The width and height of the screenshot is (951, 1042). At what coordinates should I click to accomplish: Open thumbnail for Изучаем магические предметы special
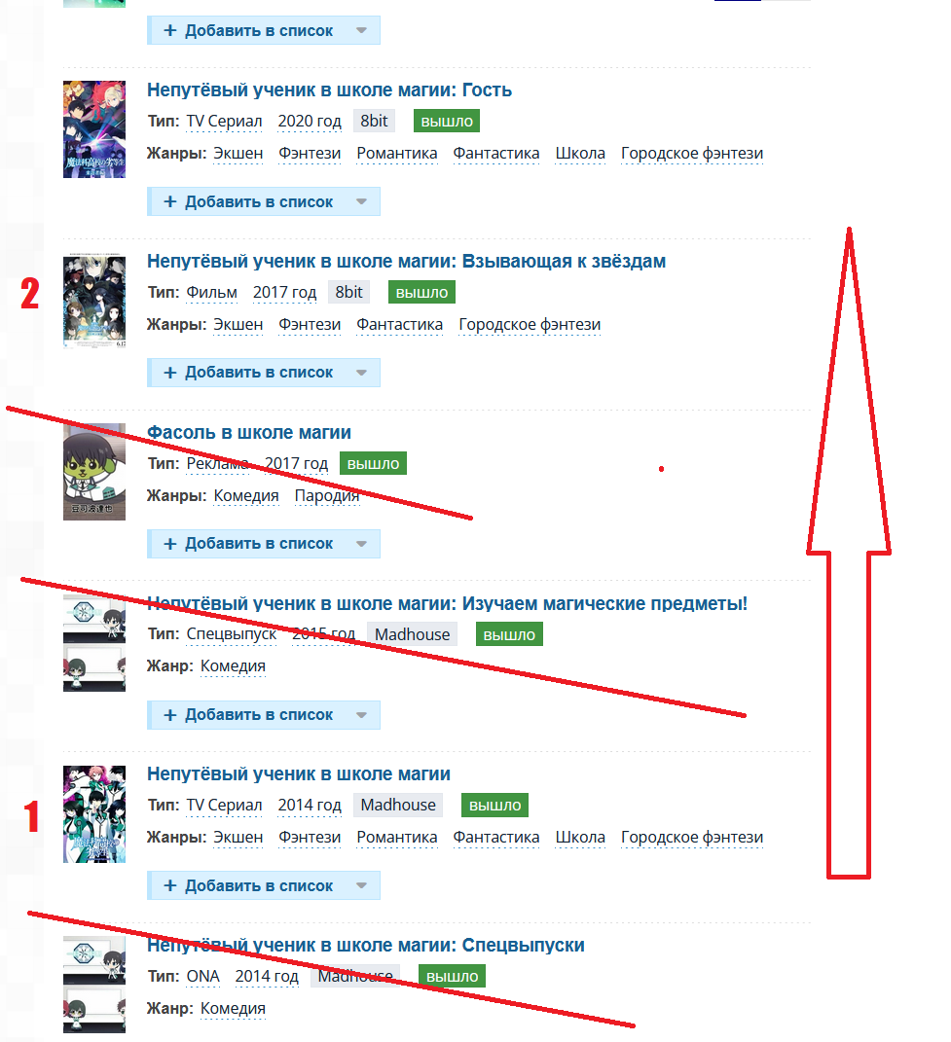94,643
